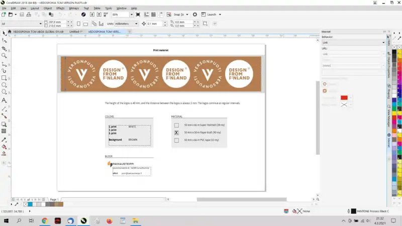This screenshot has height=226, width=402.
Task: Click the Treat as filled icon
Action: [x=205, y=24]
